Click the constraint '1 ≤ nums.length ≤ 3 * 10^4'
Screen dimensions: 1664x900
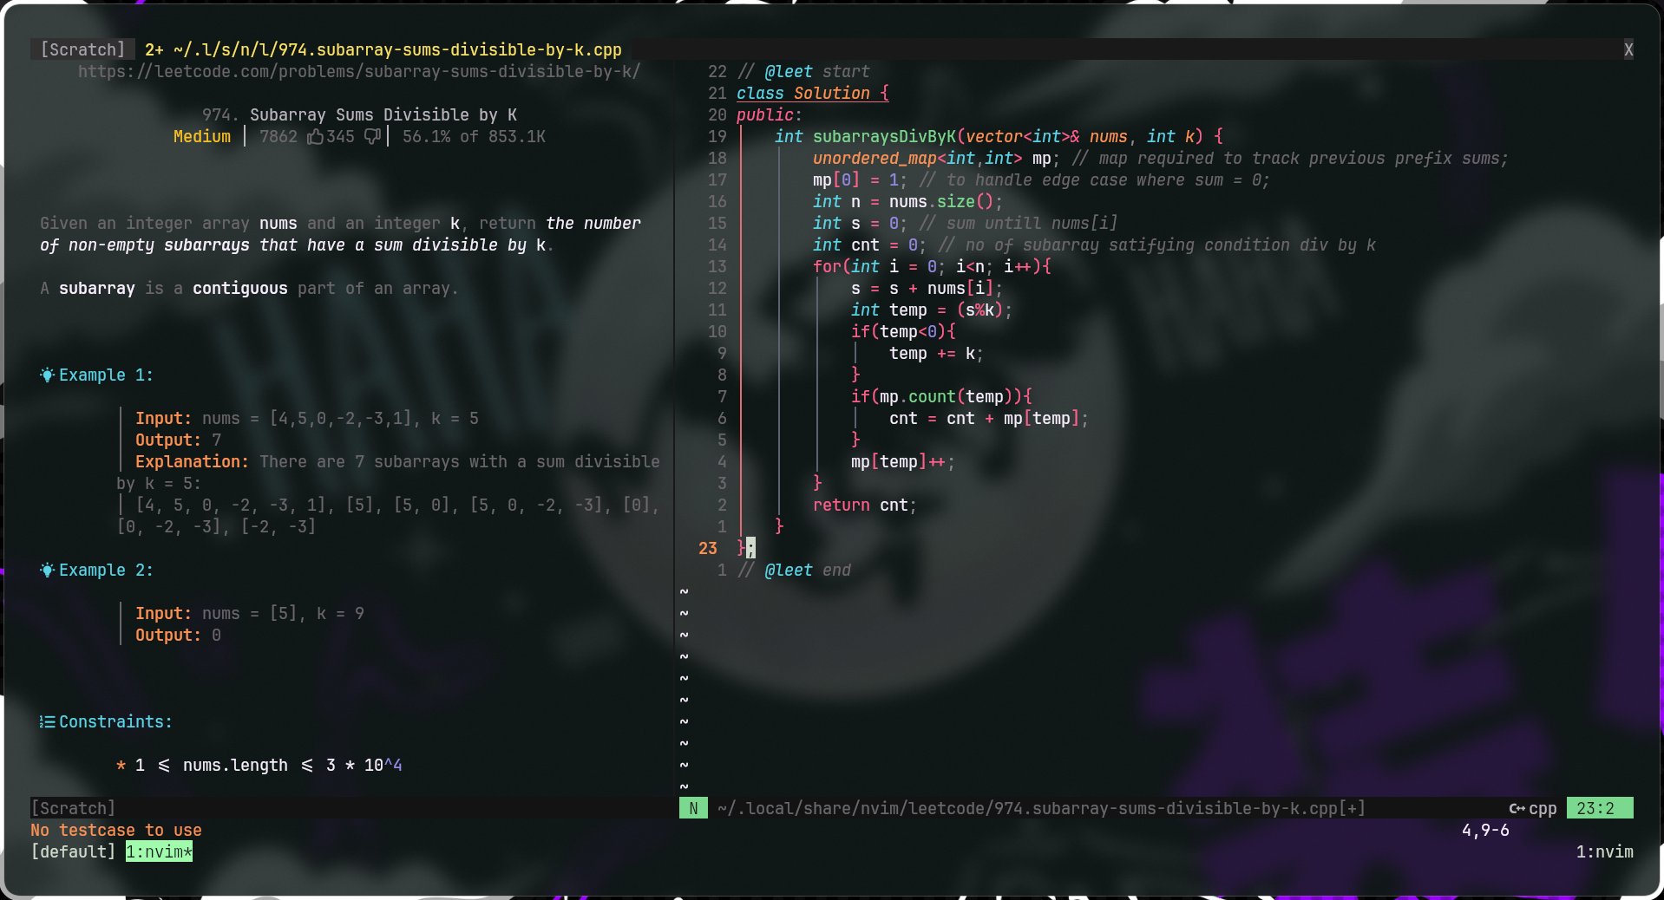point(268,766)
